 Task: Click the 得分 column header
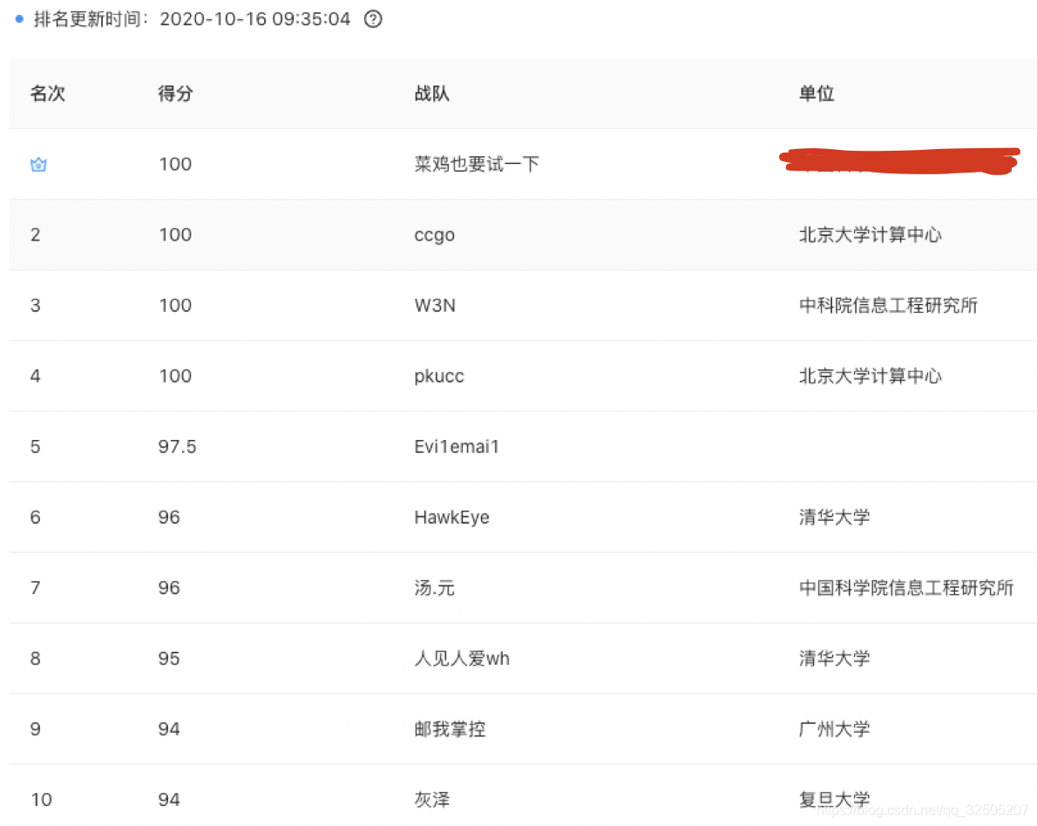click(x=175, y=93)
